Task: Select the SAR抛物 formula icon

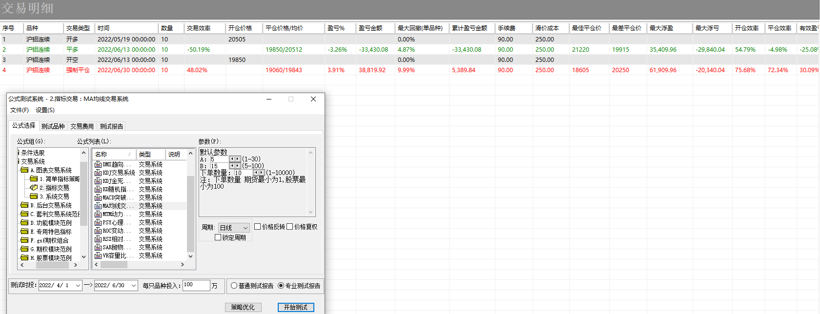Action: coord(98,247)
